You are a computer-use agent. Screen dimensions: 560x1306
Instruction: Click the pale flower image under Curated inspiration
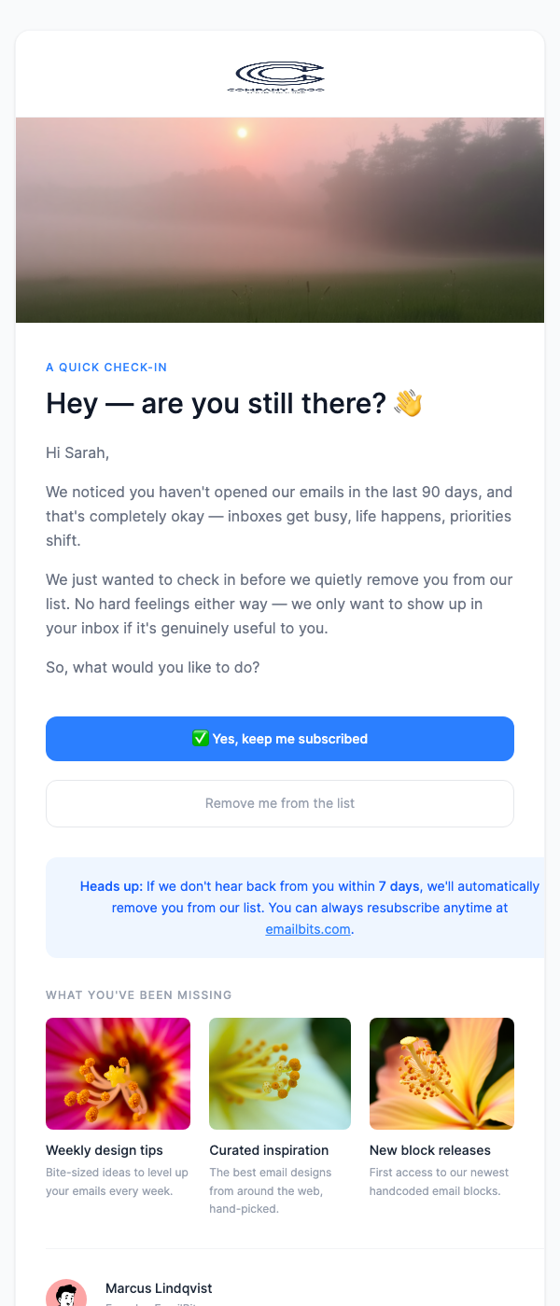[279, 1073]
